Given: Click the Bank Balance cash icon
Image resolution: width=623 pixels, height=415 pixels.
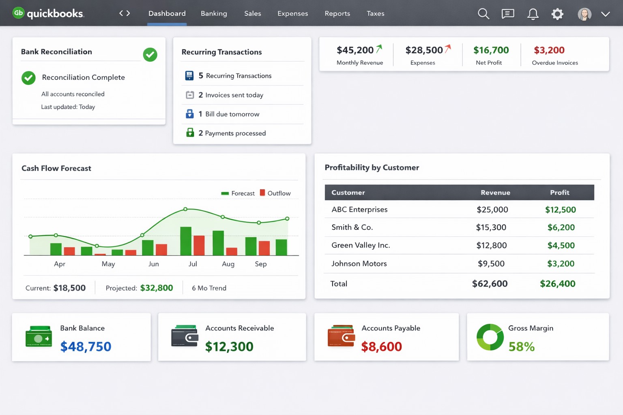Looking at the screenshot, I should coord(39,337).
